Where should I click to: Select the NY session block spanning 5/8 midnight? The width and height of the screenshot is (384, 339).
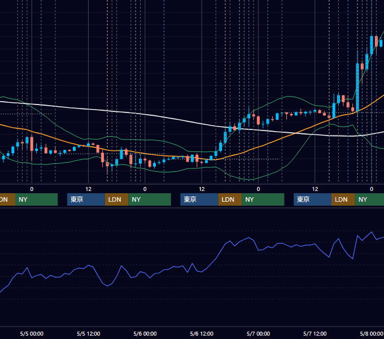[x=369, y=199]
